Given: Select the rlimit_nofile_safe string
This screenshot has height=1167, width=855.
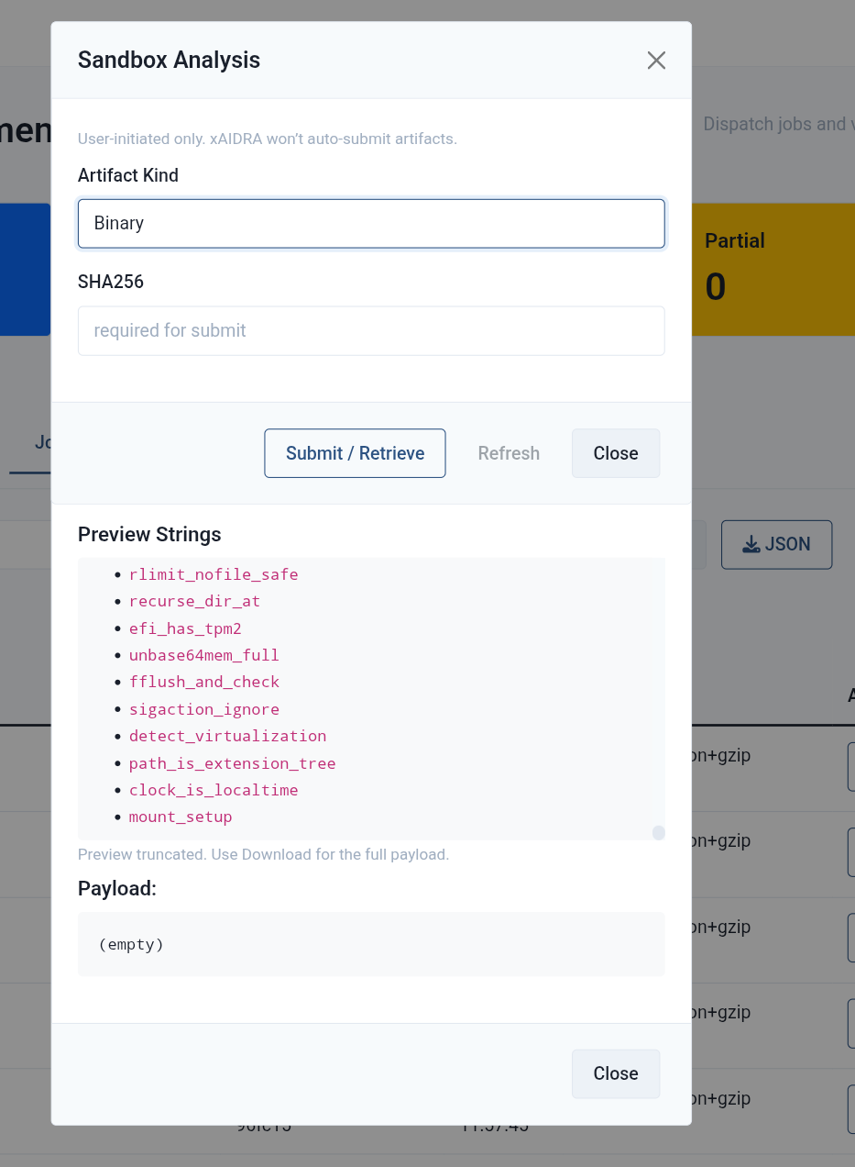Looking at the screenshot, I should click(x=214, y=574).
